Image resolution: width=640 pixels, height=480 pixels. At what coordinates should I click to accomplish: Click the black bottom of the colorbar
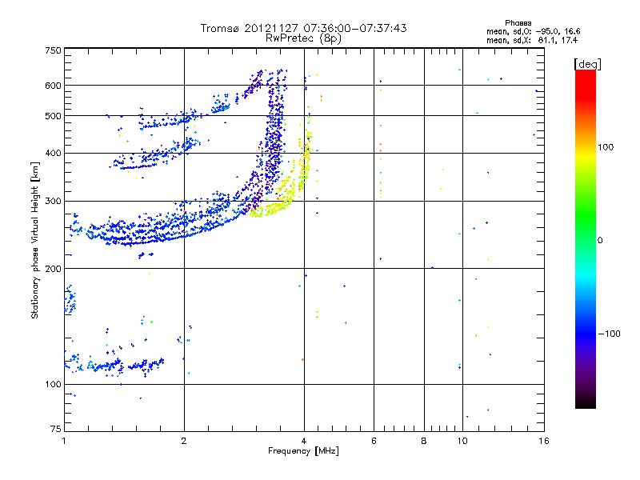coord(586,402)
